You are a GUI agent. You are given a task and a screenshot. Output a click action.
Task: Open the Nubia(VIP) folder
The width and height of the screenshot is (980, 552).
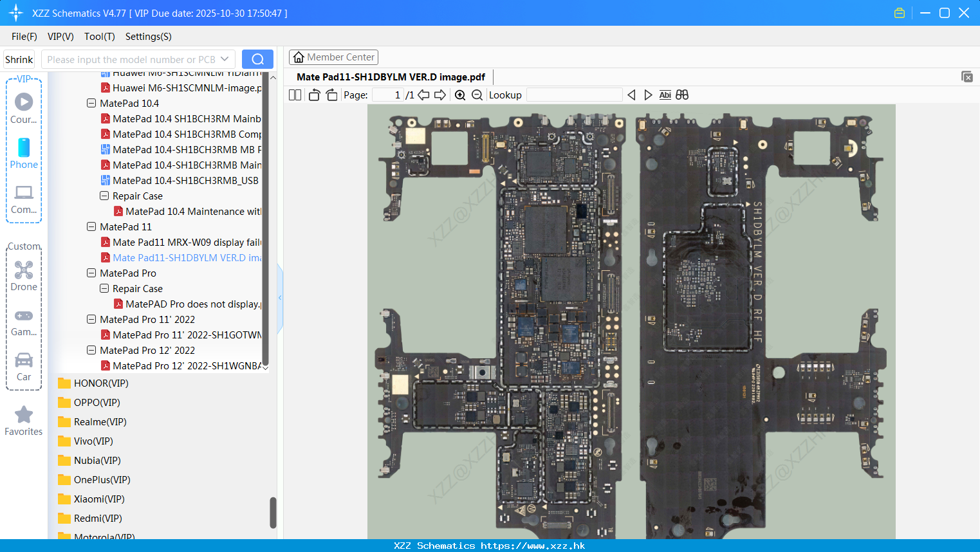point(89,460)
